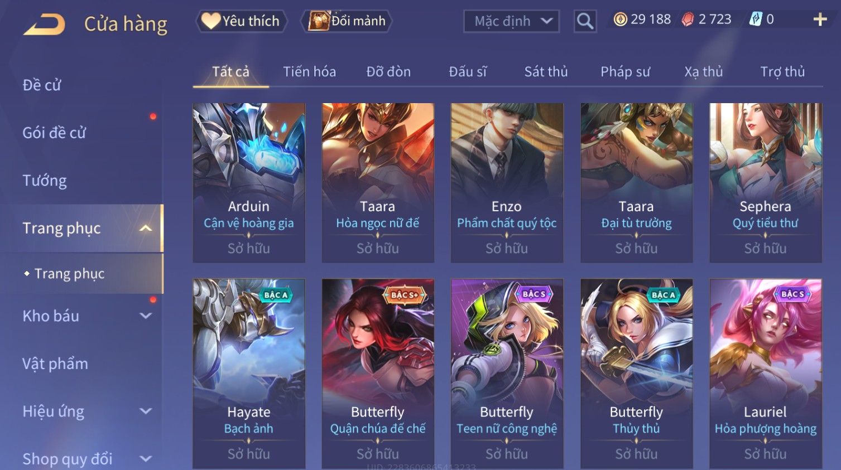Select Butterfly Quận chúa đế chế skin card

coord(378,374)
